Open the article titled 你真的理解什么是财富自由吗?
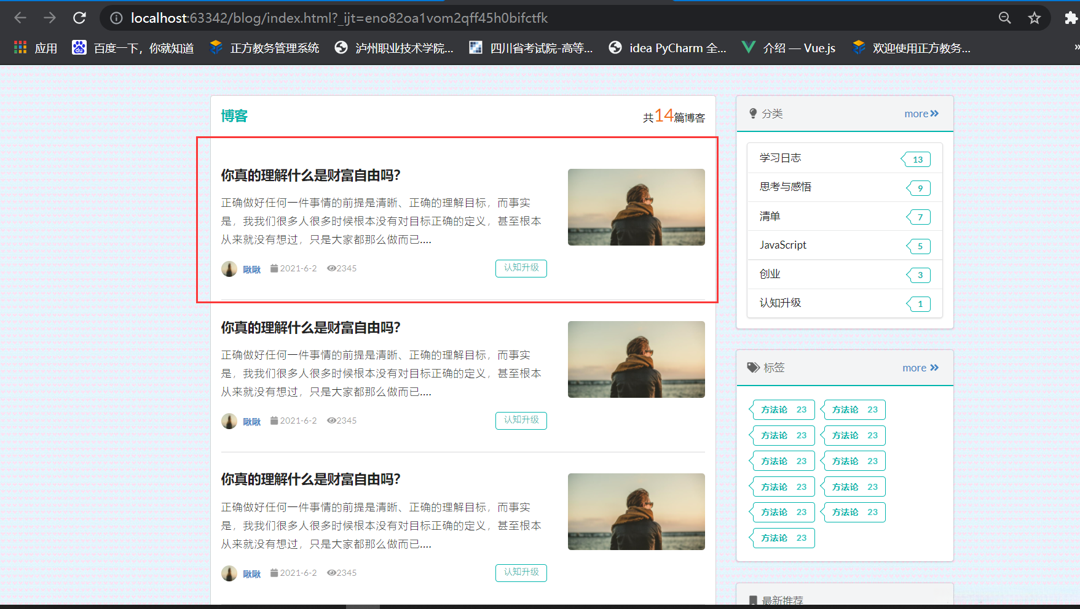Screen dimensions: 1080x609 click(x=309, y=175)
